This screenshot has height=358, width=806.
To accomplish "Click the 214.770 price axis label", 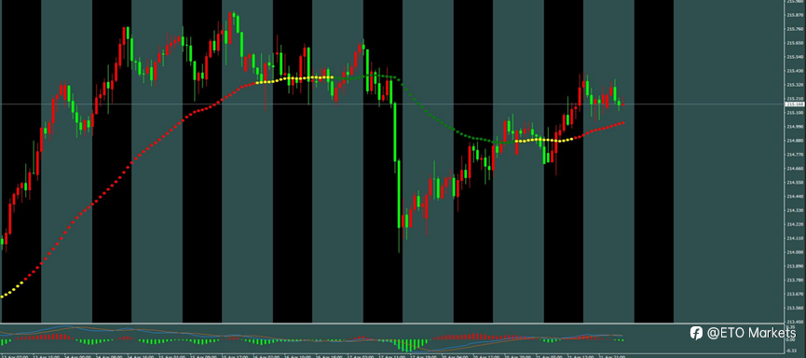I will (x=795, y=155).
